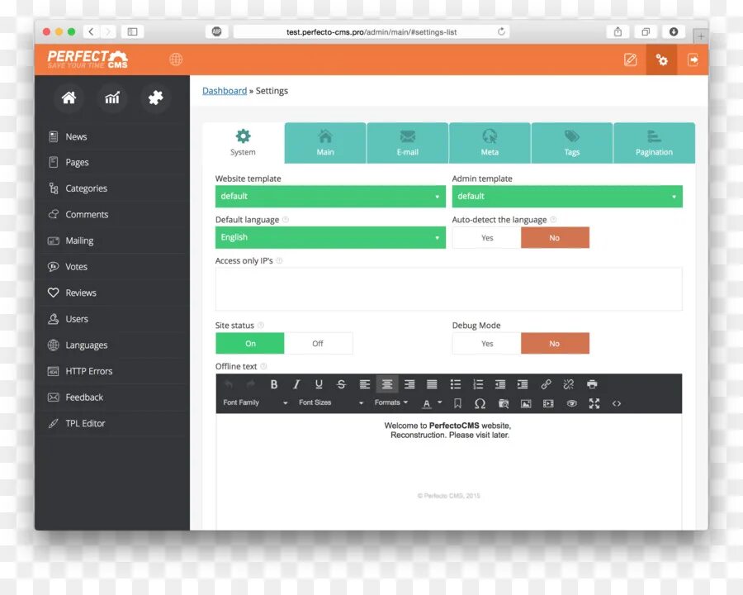Open Font Sizes dropdown

(331, 402)
